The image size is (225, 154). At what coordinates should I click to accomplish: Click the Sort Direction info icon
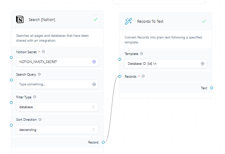click(40, 119)
